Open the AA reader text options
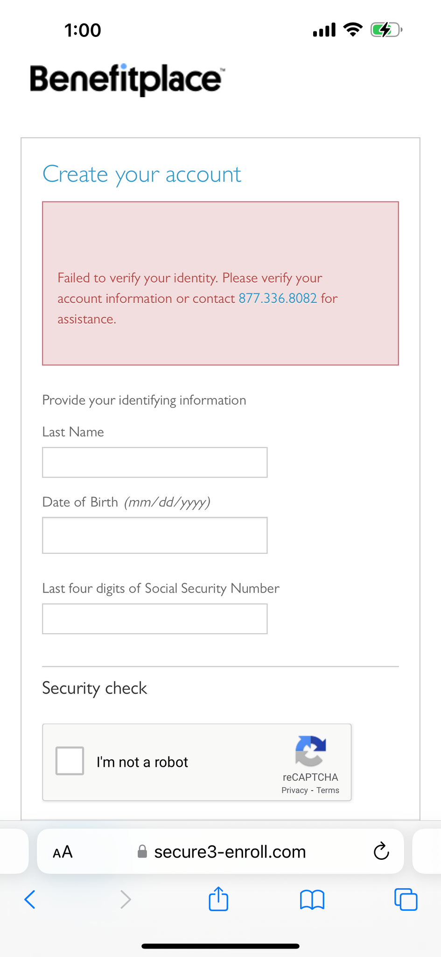 click(63, 852)
